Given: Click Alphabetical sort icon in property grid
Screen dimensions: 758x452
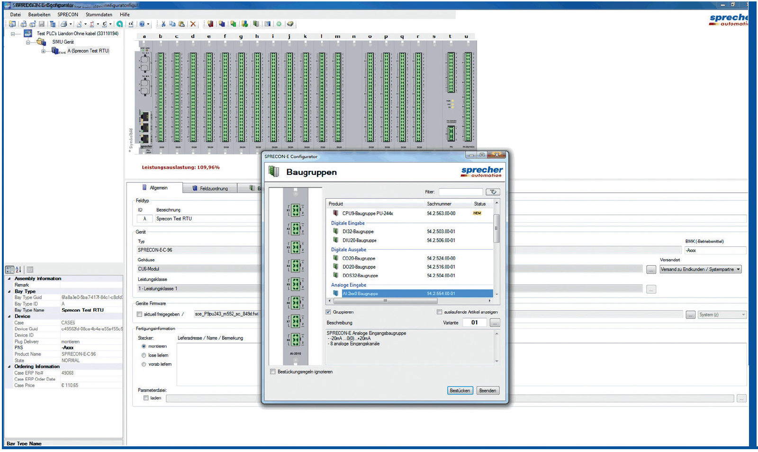Looking at the screenshot, I should 18,270.
